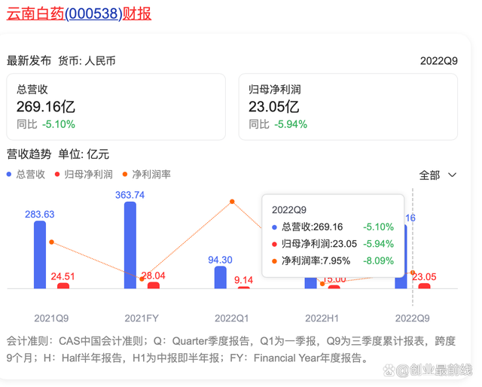
Task: Click the 2021Q9 net margin line point
Action: [x=52, y=242]
